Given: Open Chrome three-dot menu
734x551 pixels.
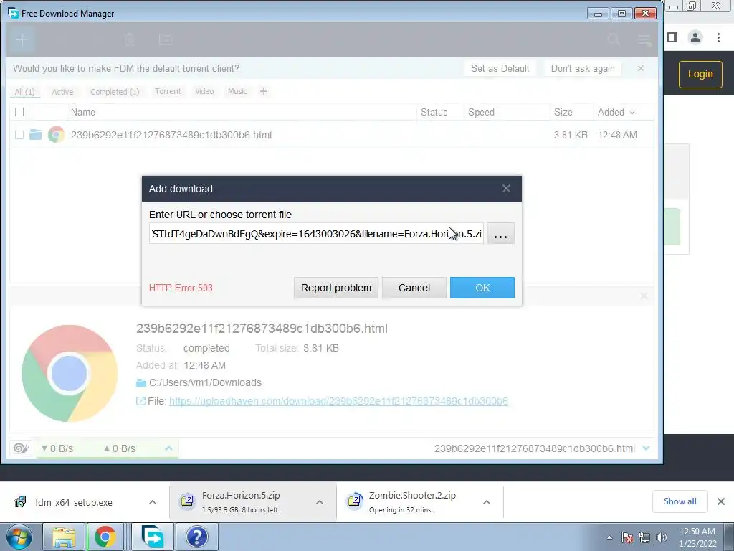Looking at the screenshot, I should (x=718, y=37).
